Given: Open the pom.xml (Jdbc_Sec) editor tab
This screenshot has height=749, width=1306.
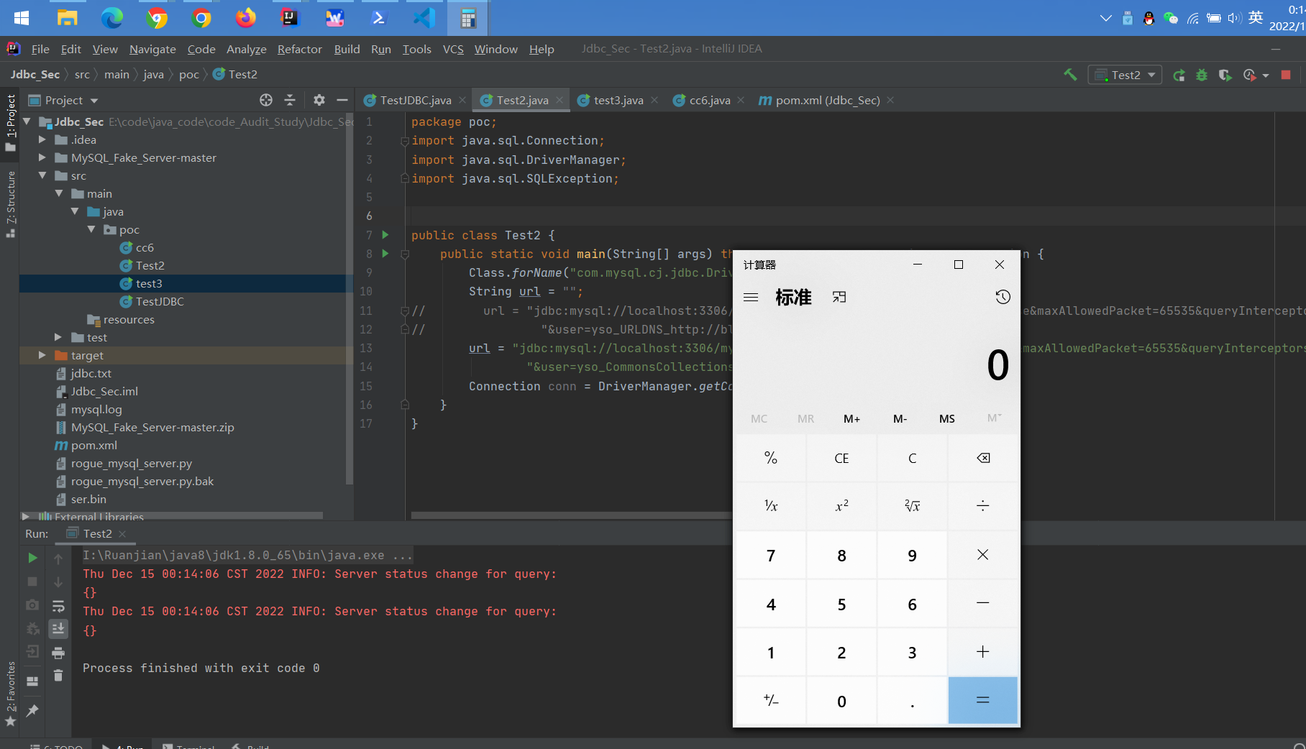Looking at the screenshot, I should 827,100.
